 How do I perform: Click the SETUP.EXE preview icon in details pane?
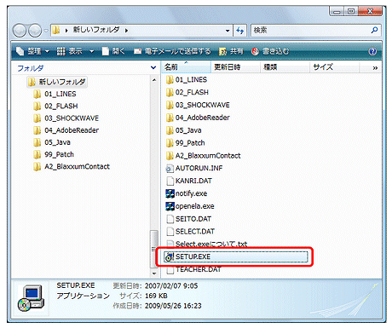[32, 298]
